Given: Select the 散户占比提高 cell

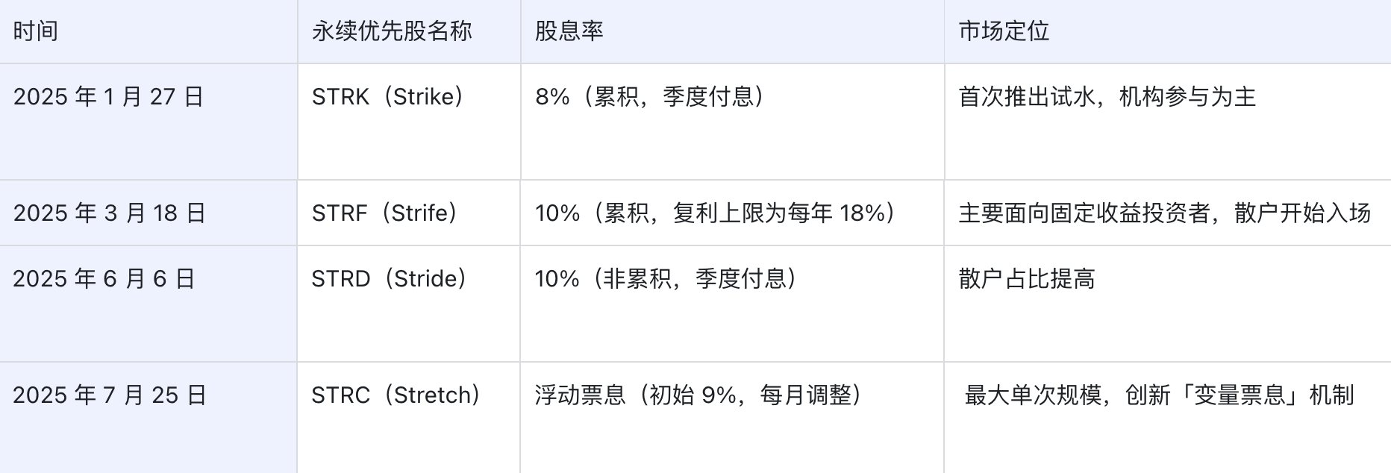Looking at the screenshot, I should point(1027,279).
